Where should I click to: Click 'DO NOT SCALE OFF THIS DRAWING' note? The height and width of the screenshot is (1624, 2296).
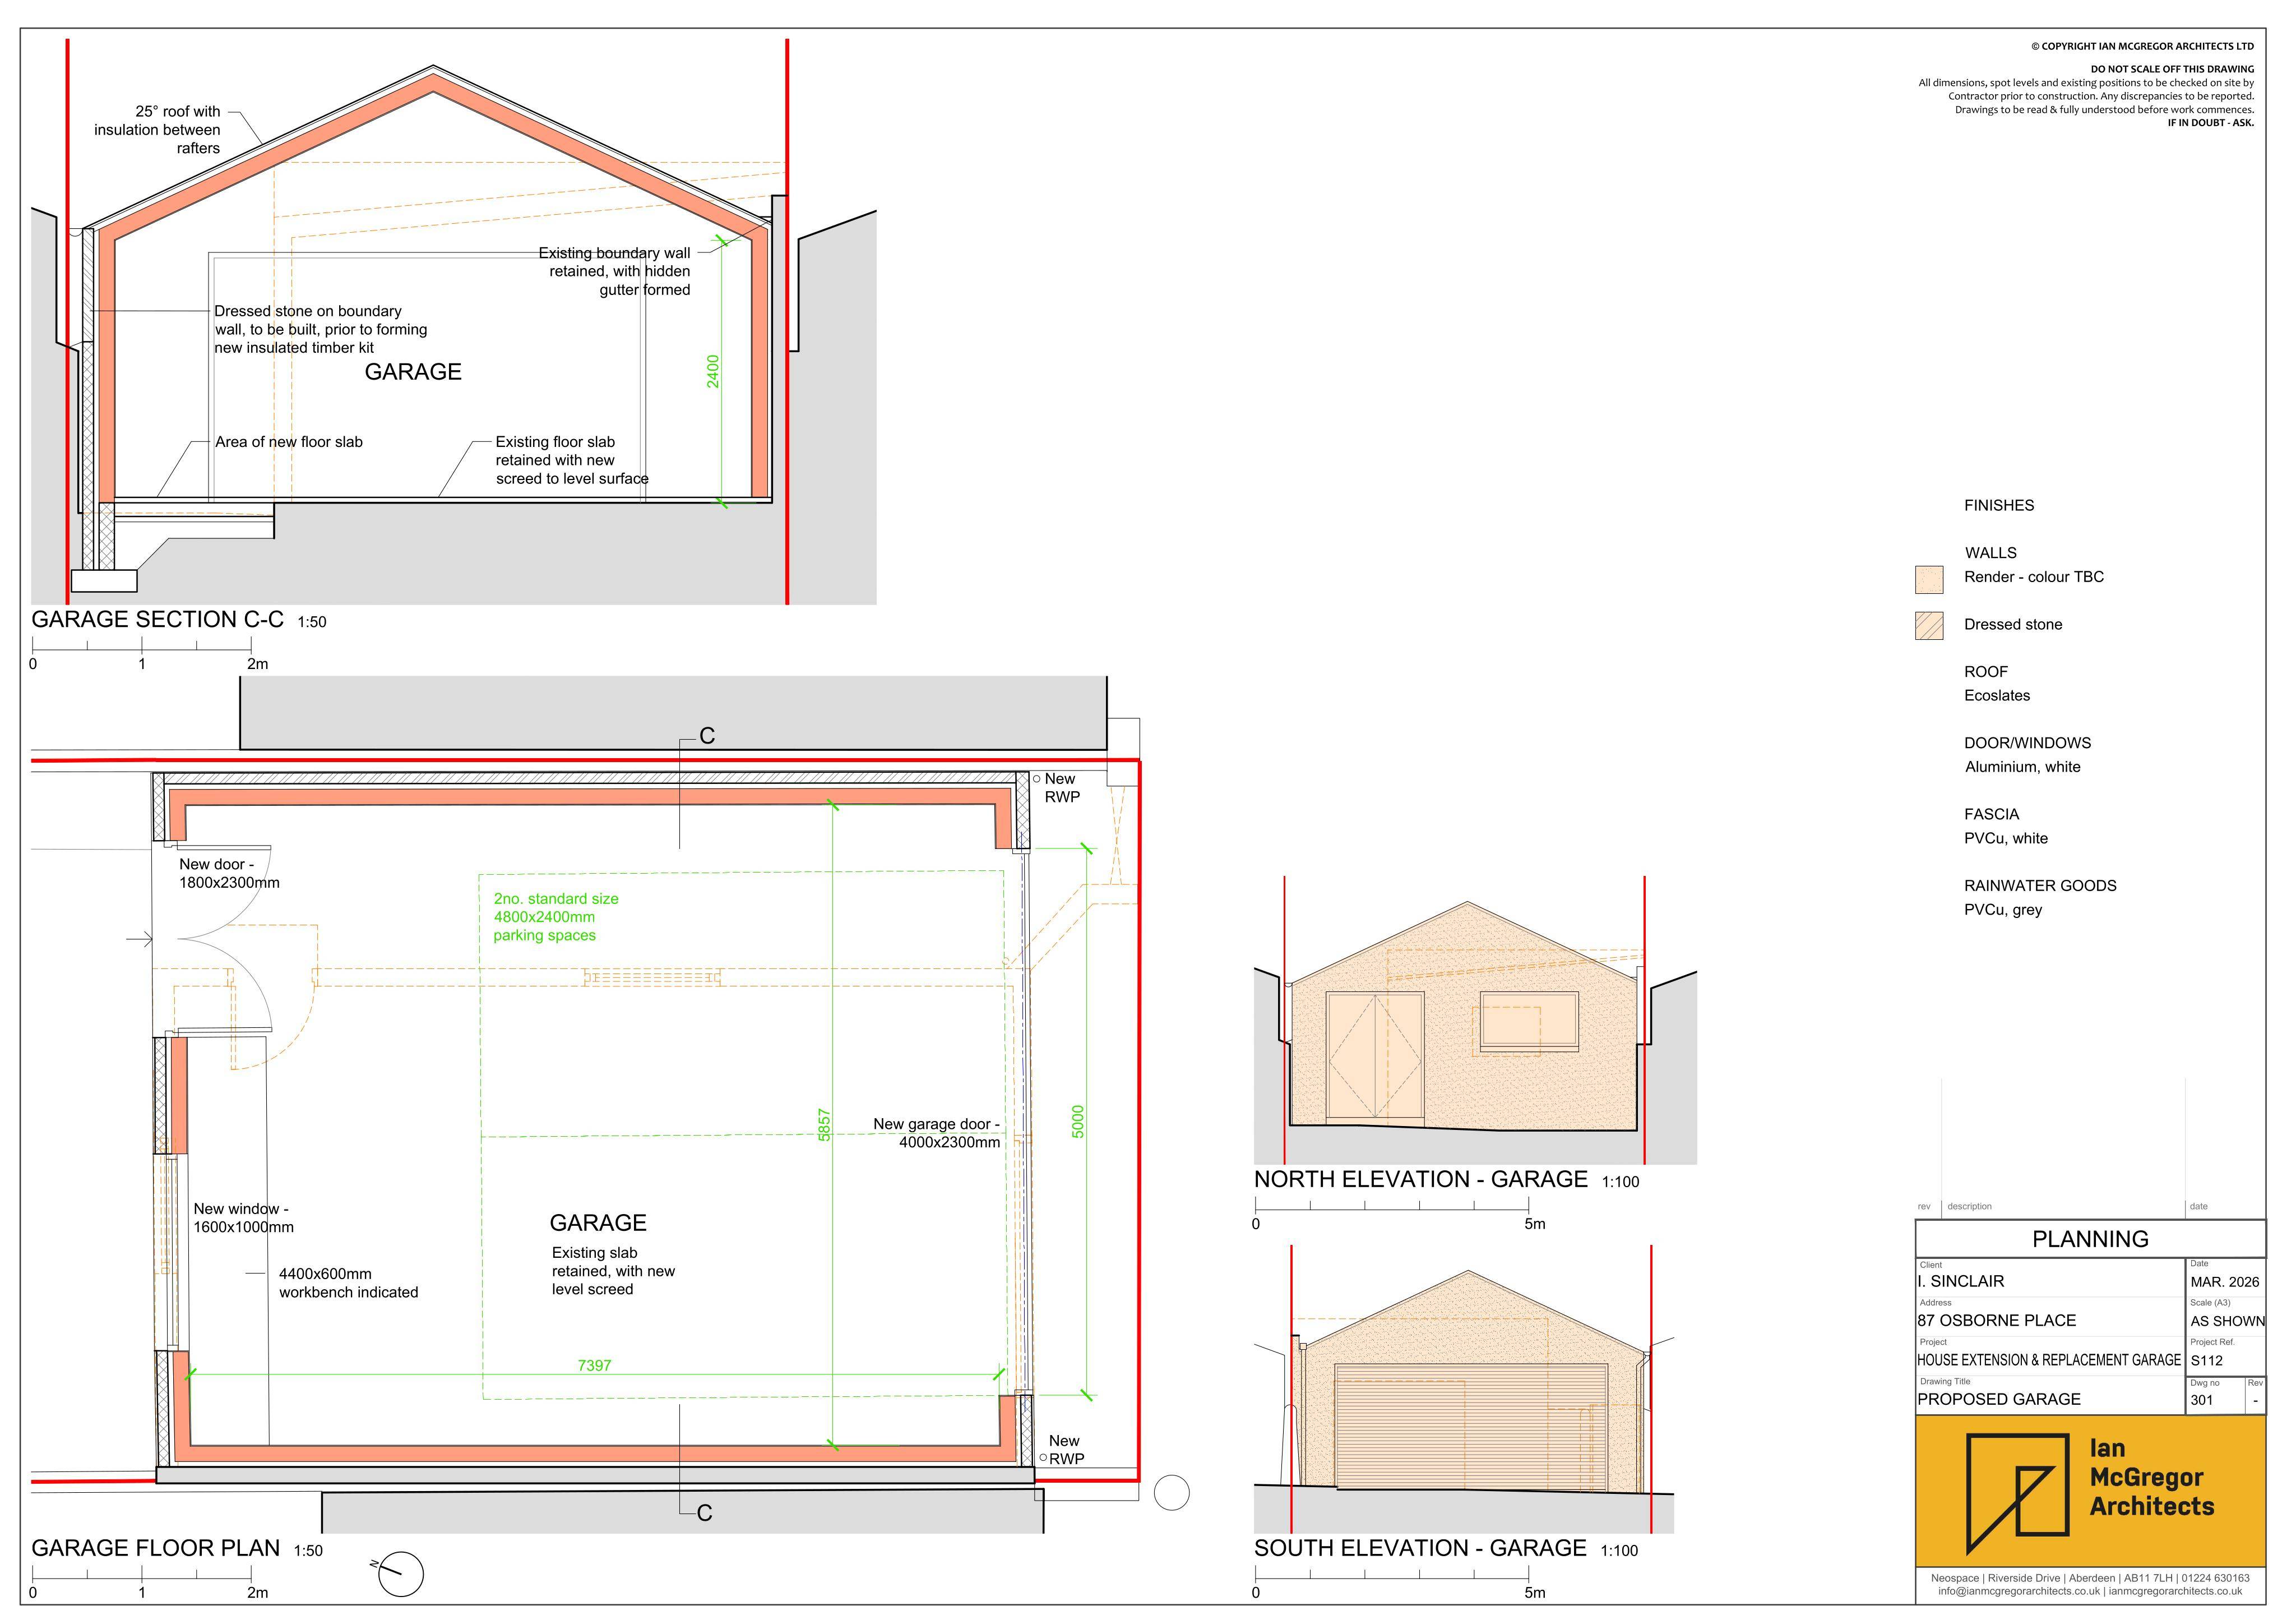pos(2172,69)
